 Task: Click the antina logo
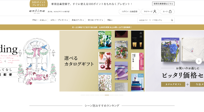tap(37, 11)
